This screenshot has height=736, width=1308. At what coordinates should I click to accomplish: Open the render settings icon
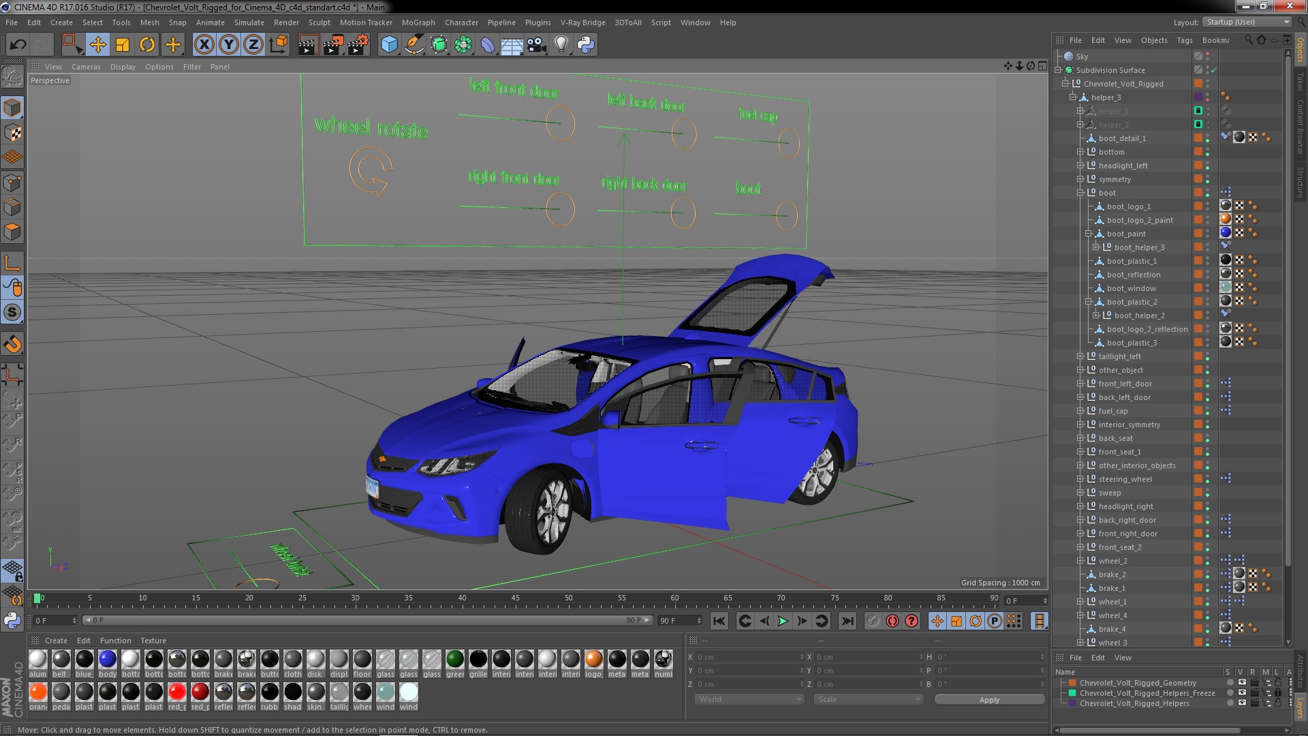(358, 45)
